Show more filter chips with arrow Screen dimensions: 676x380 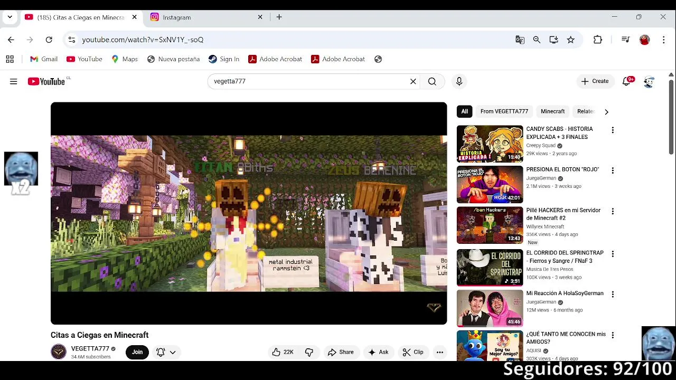pos(606,111)
